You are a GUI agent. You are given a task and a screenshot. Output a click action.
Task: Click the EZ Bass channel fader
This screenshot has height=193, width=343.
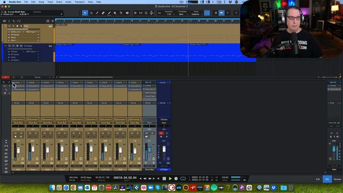tap(164, 149)
